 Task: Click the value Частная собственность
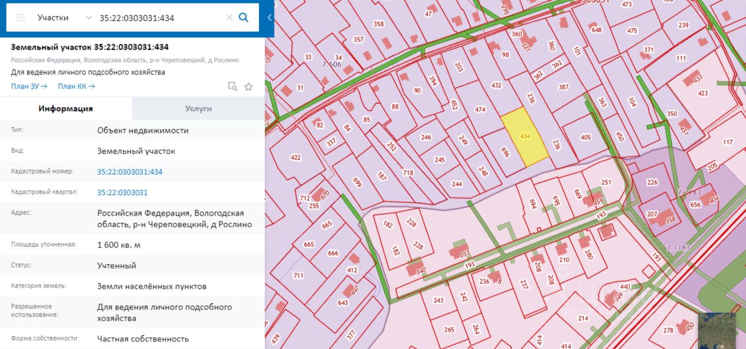pyautogui.click(x=143, y=339)
